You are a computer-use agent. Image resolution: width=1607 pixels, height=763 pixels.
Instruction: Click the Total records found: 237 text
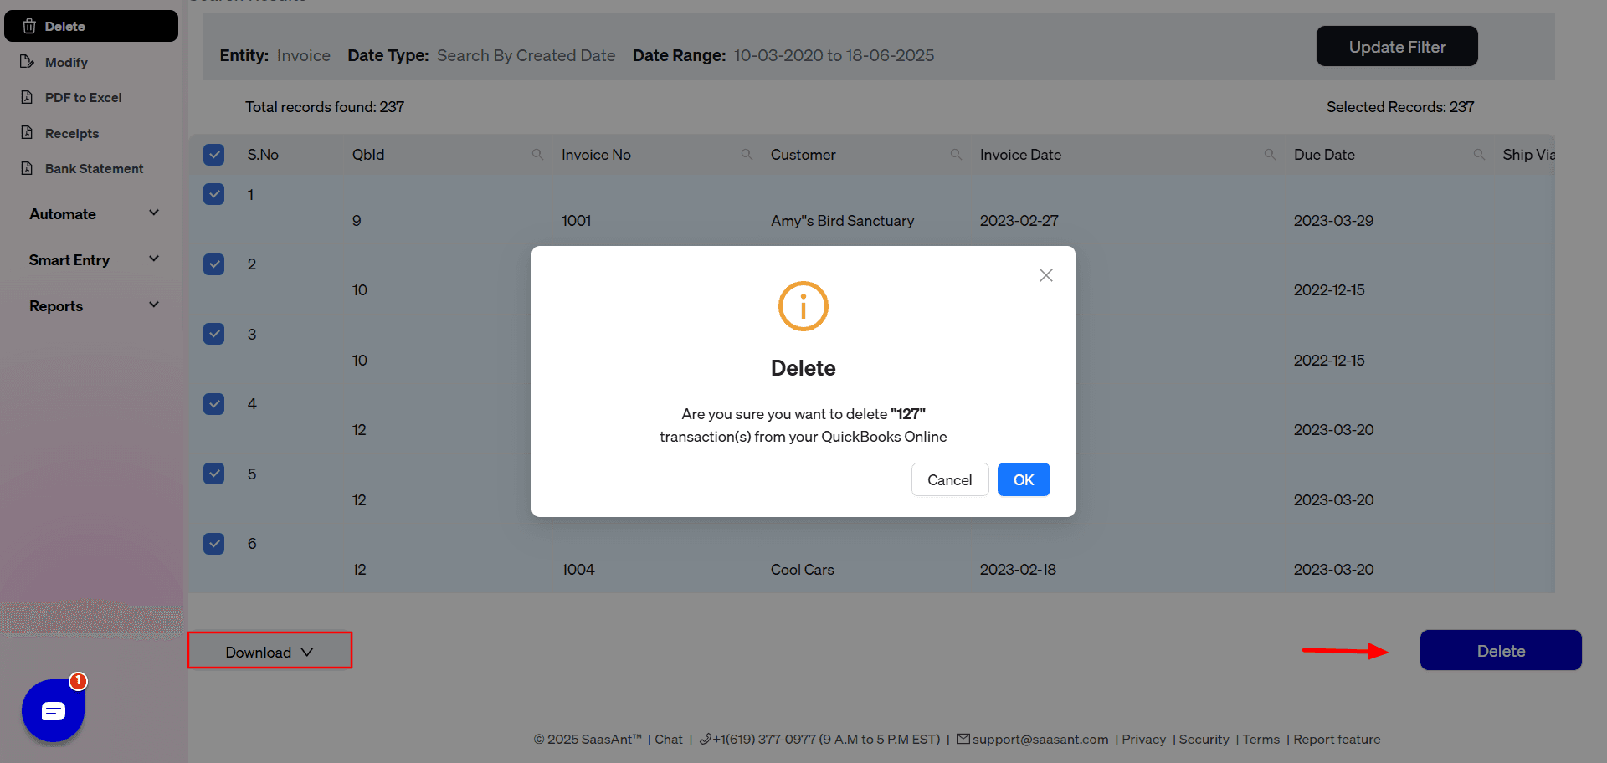click(x=325, y=107)
